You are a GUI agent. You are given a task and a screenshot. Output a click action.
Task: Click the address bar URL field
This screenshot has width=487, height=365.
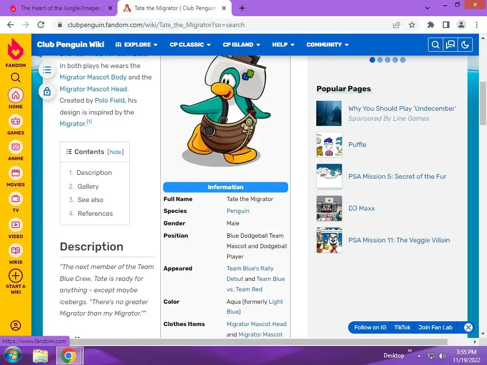tap(221, 25)
